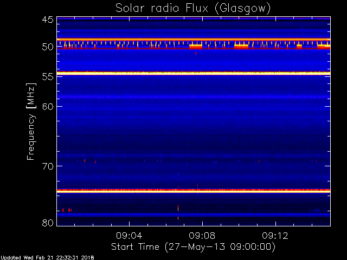Click the bright yellow band just below 55 MHz
Screen dimensions: 347x260
click(x=193, y=73)
